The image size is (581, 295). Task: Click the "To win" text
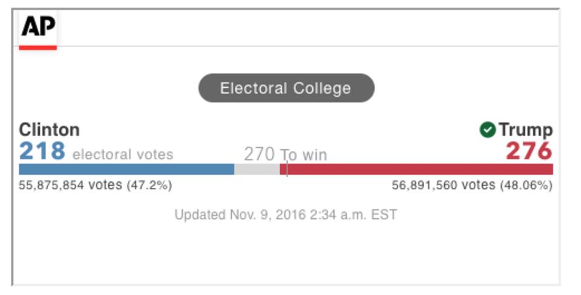coord(303,155)
